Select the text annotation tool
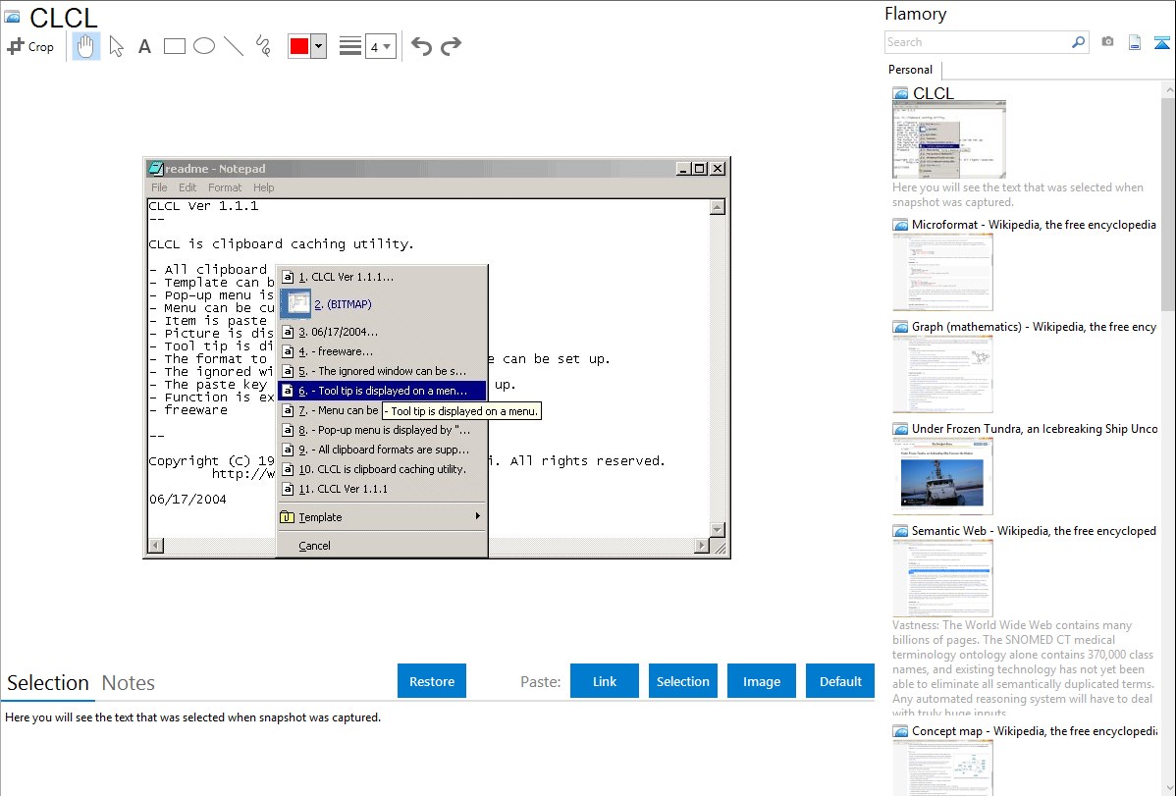Screen dimensions: 1176x796 [x=144, y=46]
